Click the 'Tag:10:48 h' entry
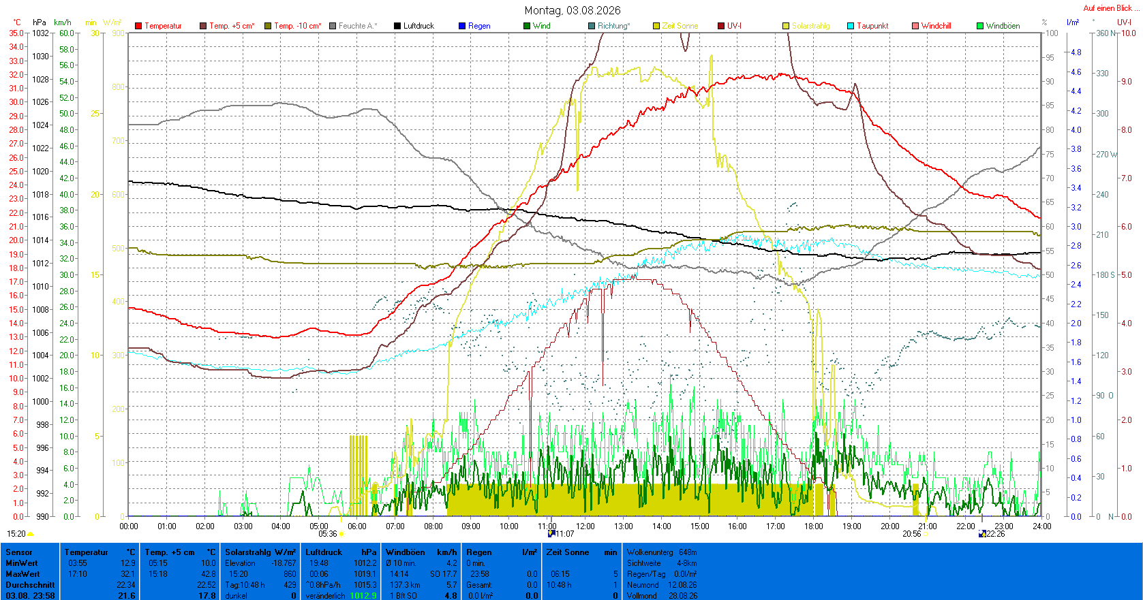The width and height of the screenshot is (1143, 600). coord(244,585)
